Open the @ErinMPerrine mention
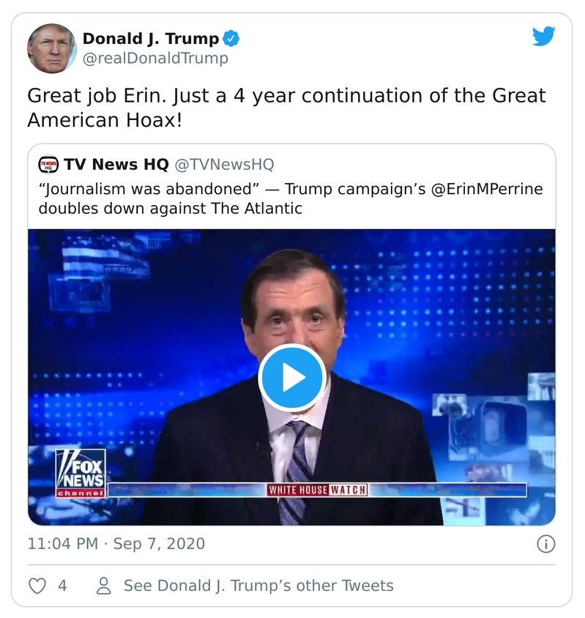The image size is (585, 618). [x=488, y=190]
